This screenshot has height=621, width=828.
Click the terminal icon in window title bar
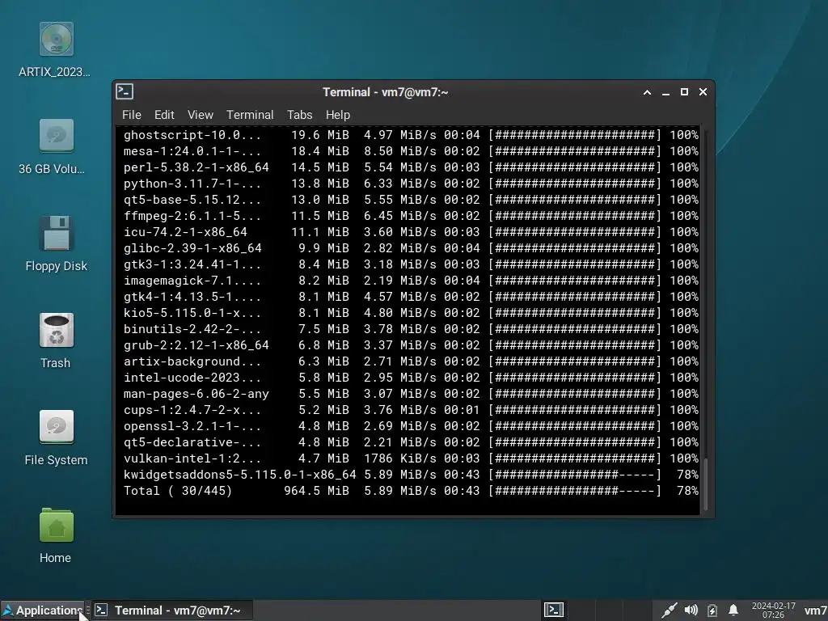click(x=125, y=92)
